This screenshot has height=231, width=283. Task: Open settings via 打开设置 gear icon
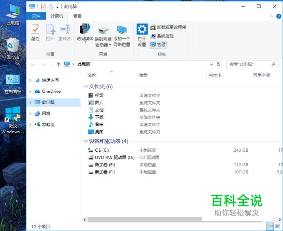point(142,35)
